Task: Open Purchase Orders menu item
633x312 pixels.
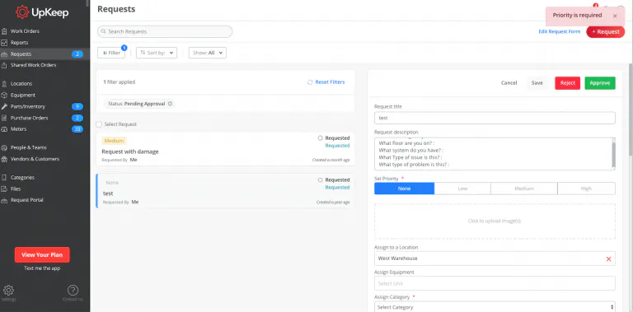Action: click(29, 118)
